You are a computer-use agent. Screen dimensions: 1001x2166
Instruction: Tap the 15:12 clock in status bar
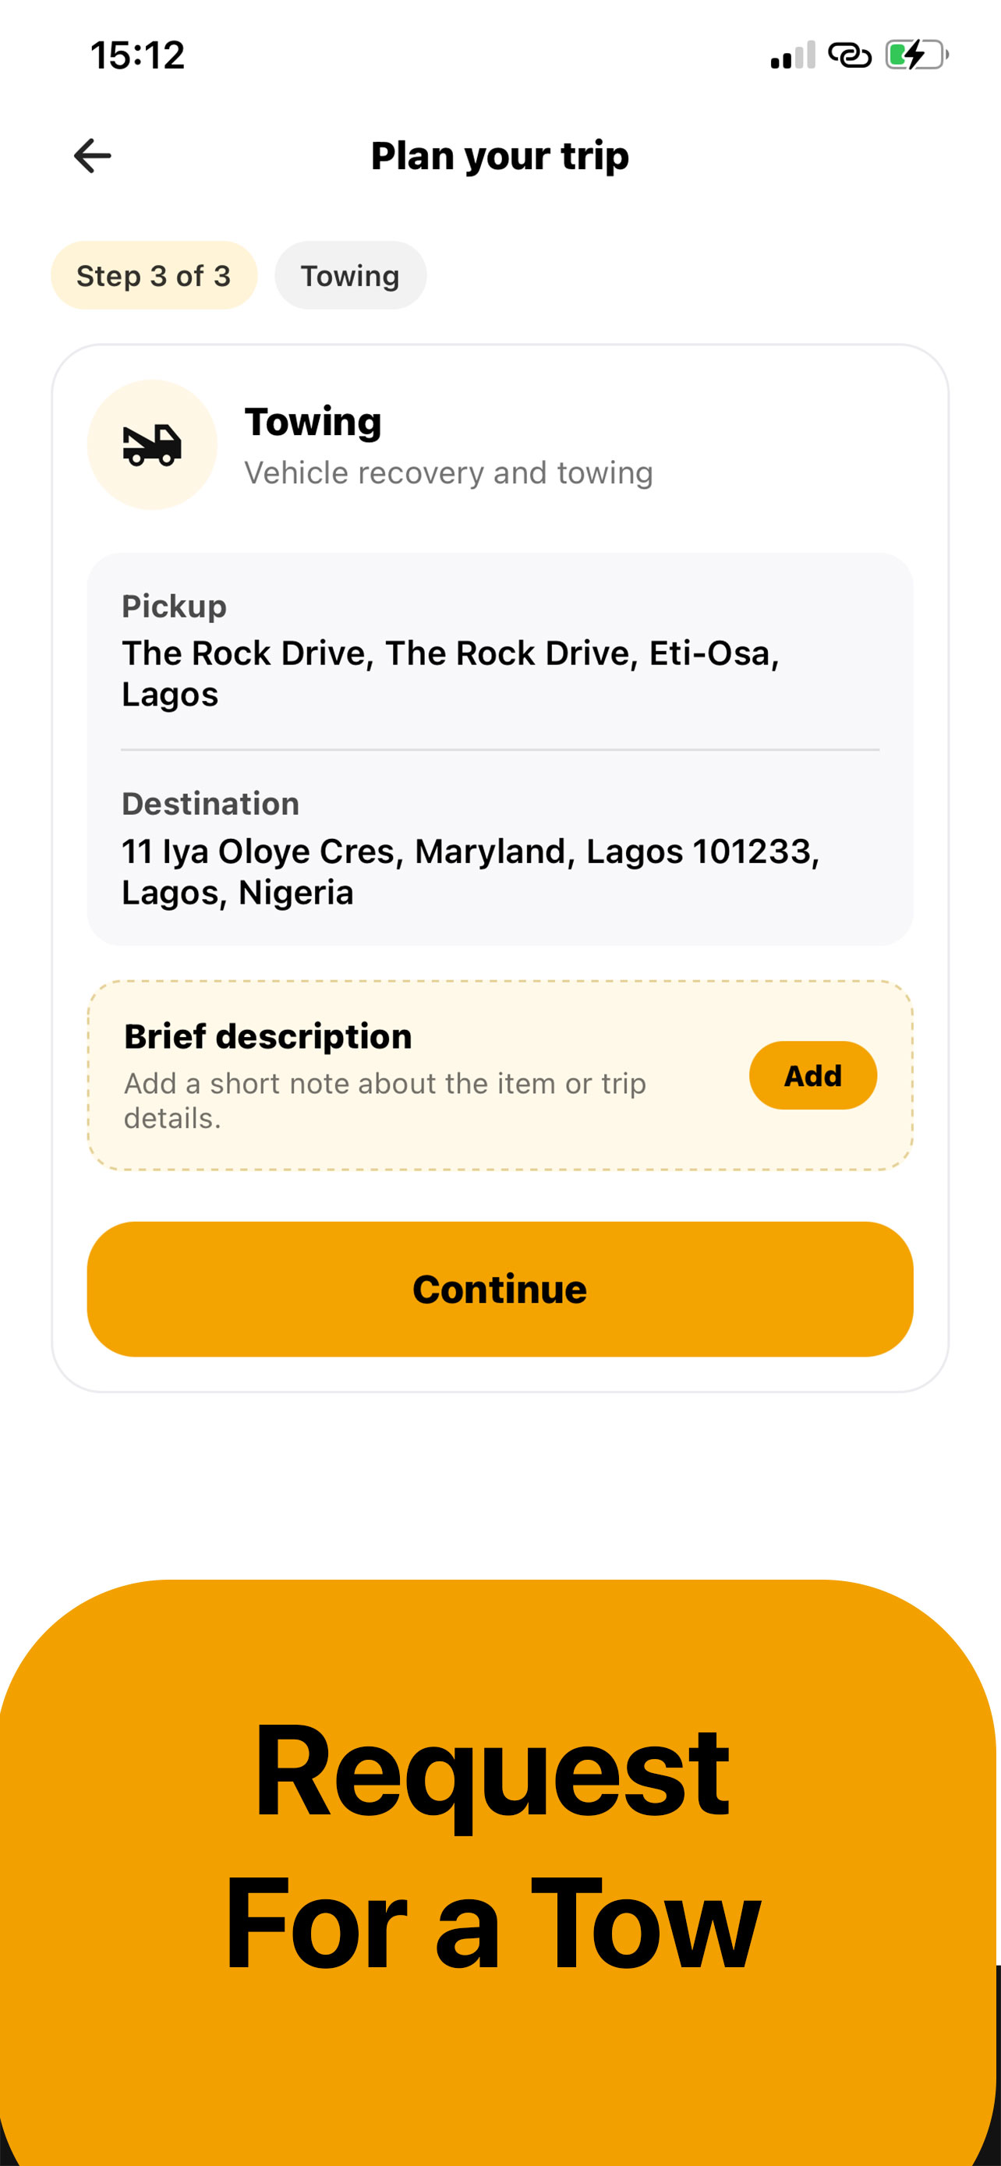tap(137, 55)
